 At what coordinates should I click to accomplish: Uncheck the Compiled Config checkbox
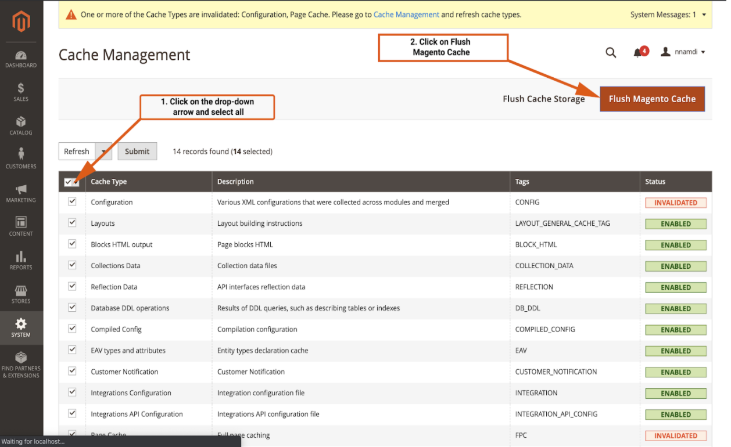[x=73, y=329]
